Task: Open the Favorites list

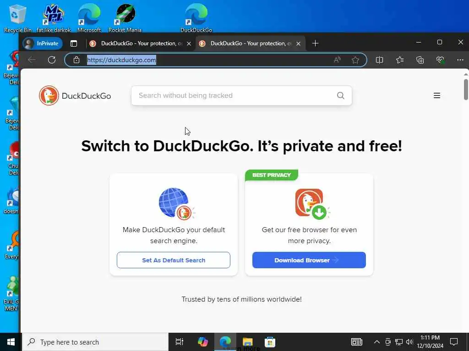Action: 399,60
